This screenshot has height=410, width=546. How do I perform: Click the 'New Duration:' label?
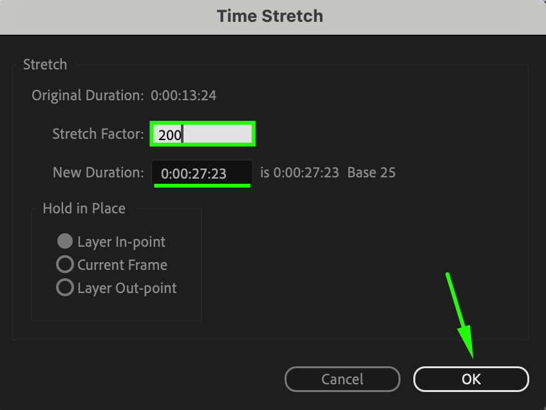click(99, 172)
